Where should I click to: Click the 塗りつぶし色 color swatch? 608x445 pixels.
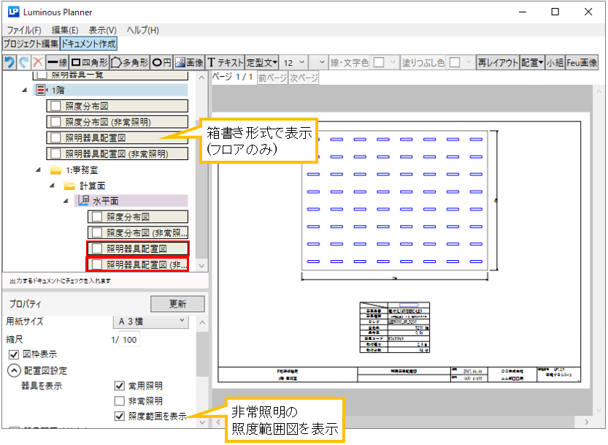click(x=455, y=63)
